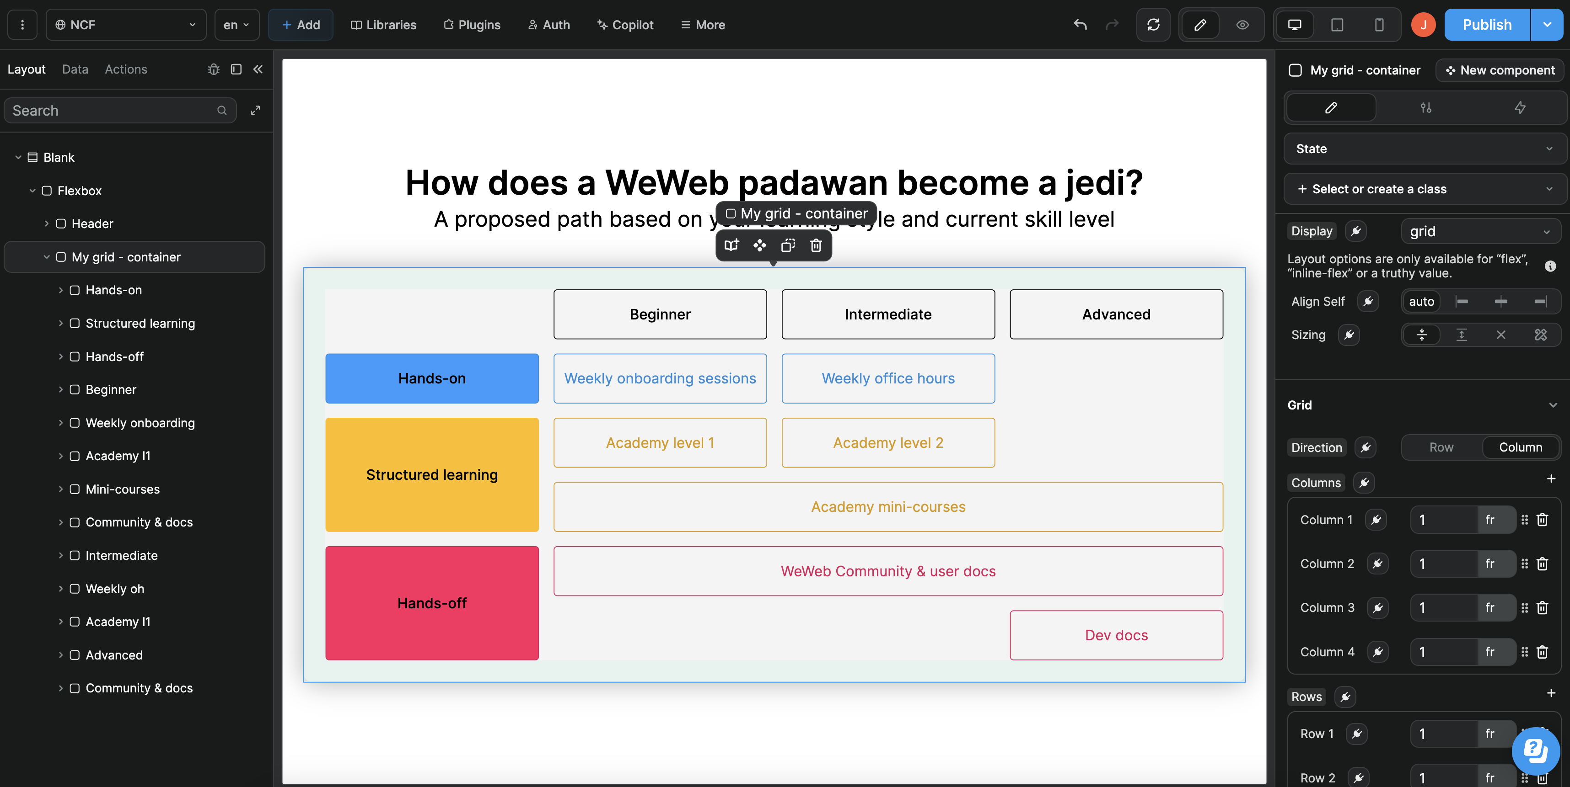Open the Plugins menu
The image size is (1570, 787).
tap(472, 25)
